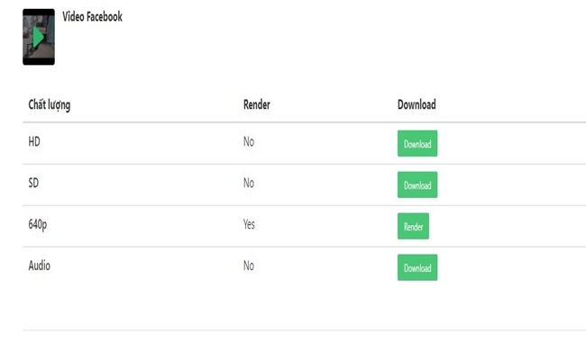Click the SD quality label
586x351 pixels.
pos(33,183)
